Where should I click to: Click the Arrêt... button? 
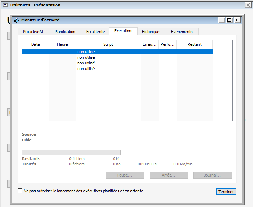169,175
